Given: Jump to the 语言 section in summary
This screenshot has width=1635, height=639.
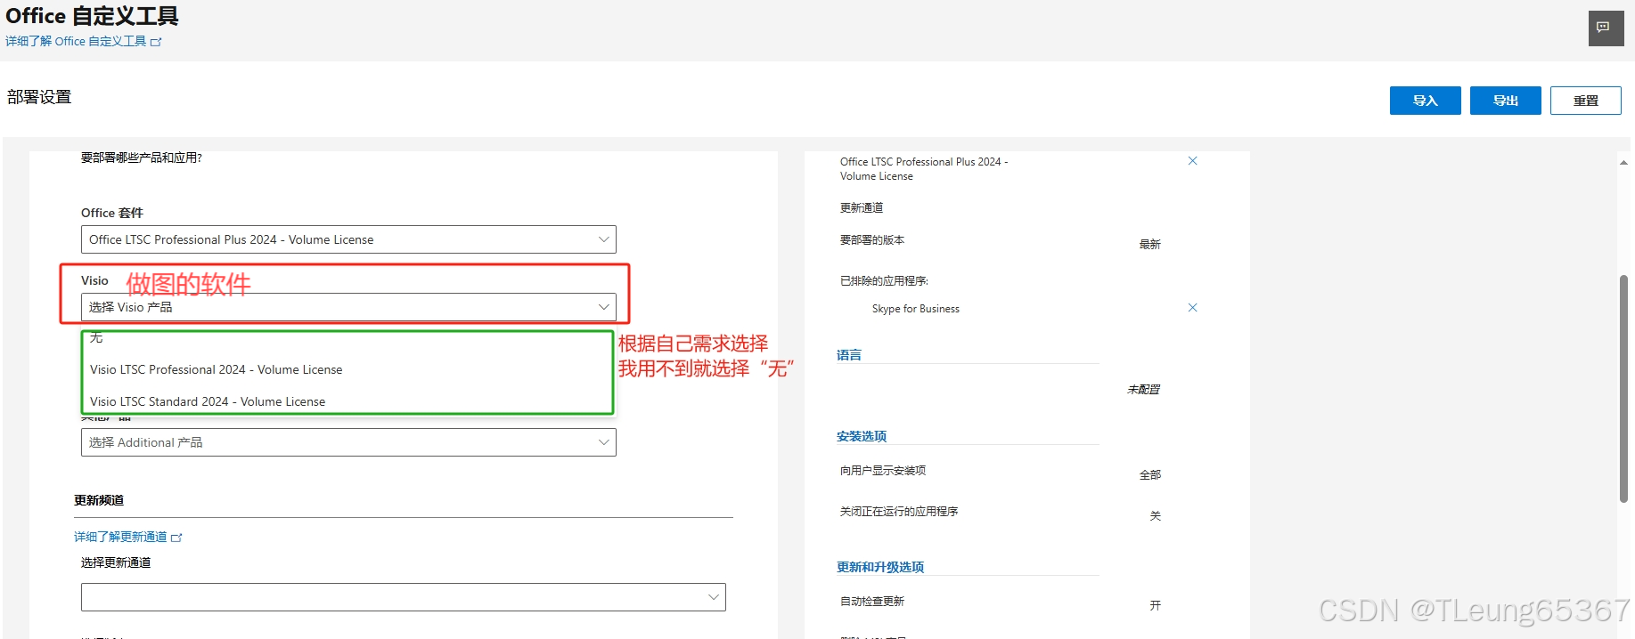Looking at the screenshot, I should pyautogui.click(x=849, y=355).
